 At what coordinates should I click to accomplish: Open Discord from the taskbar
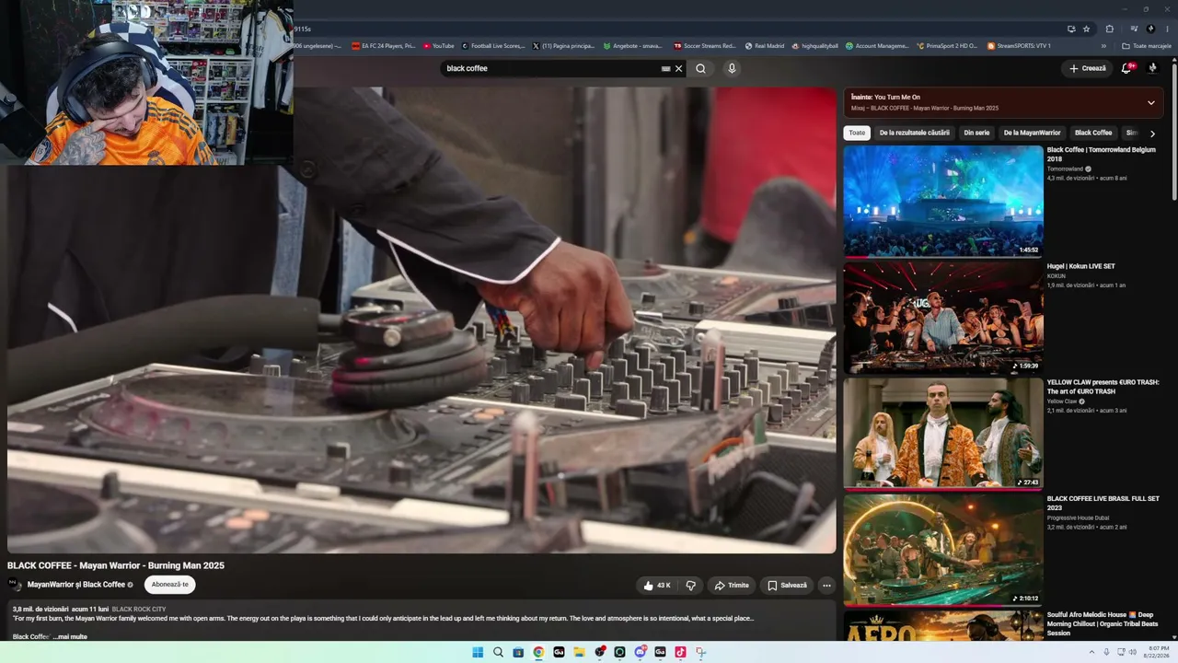[x=640, y=652]
